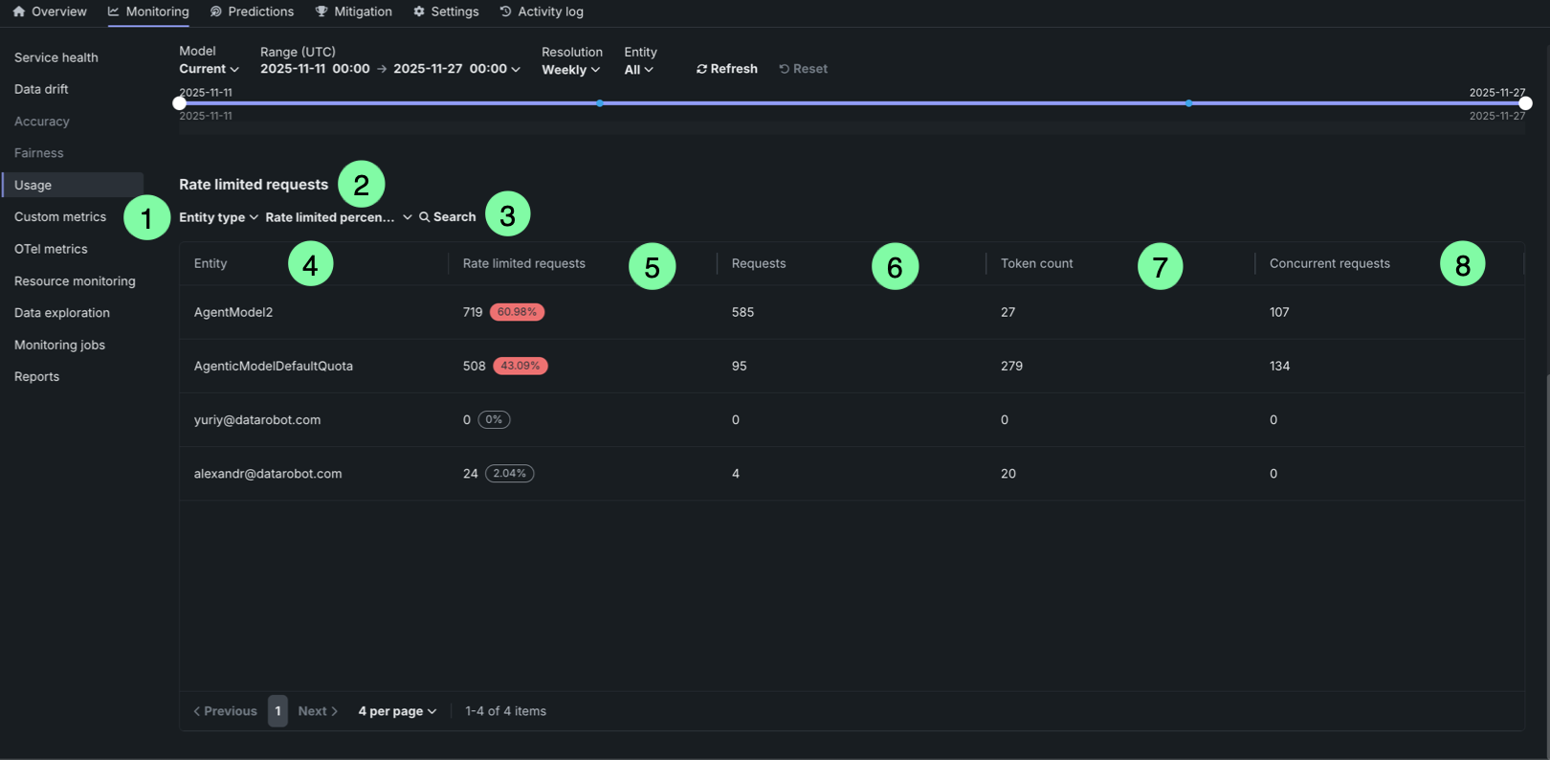Open the Activity log tab
This screenshot has width=1550, height=760.
coord(542,11)
